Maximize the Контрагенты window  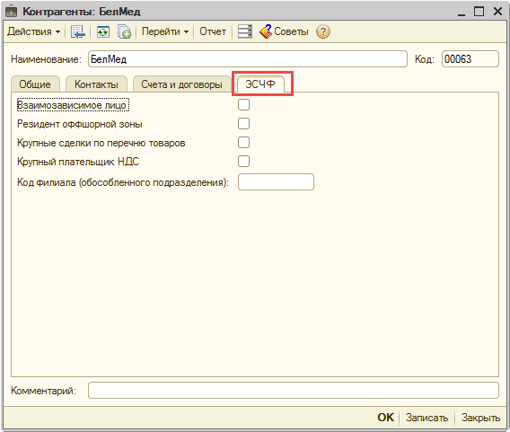pyautogui.click(x=479, y=12)
